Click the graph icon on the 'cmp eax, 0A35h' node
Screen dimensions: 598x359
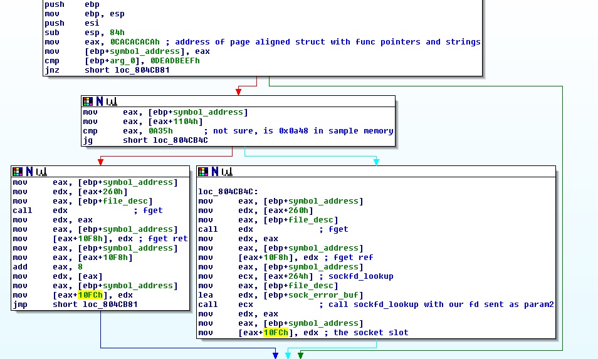[112, 101]
